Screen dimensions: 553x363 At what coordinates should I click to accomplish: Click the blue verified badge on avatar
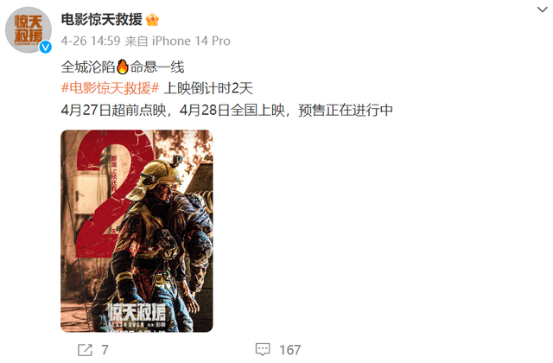click(45, 47)
